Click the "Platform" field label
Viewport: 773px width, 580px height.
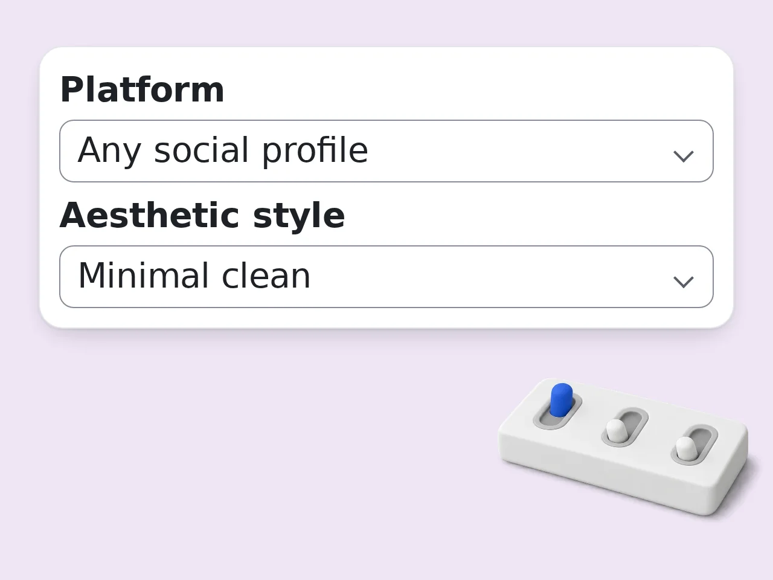(x=142, y=89)
